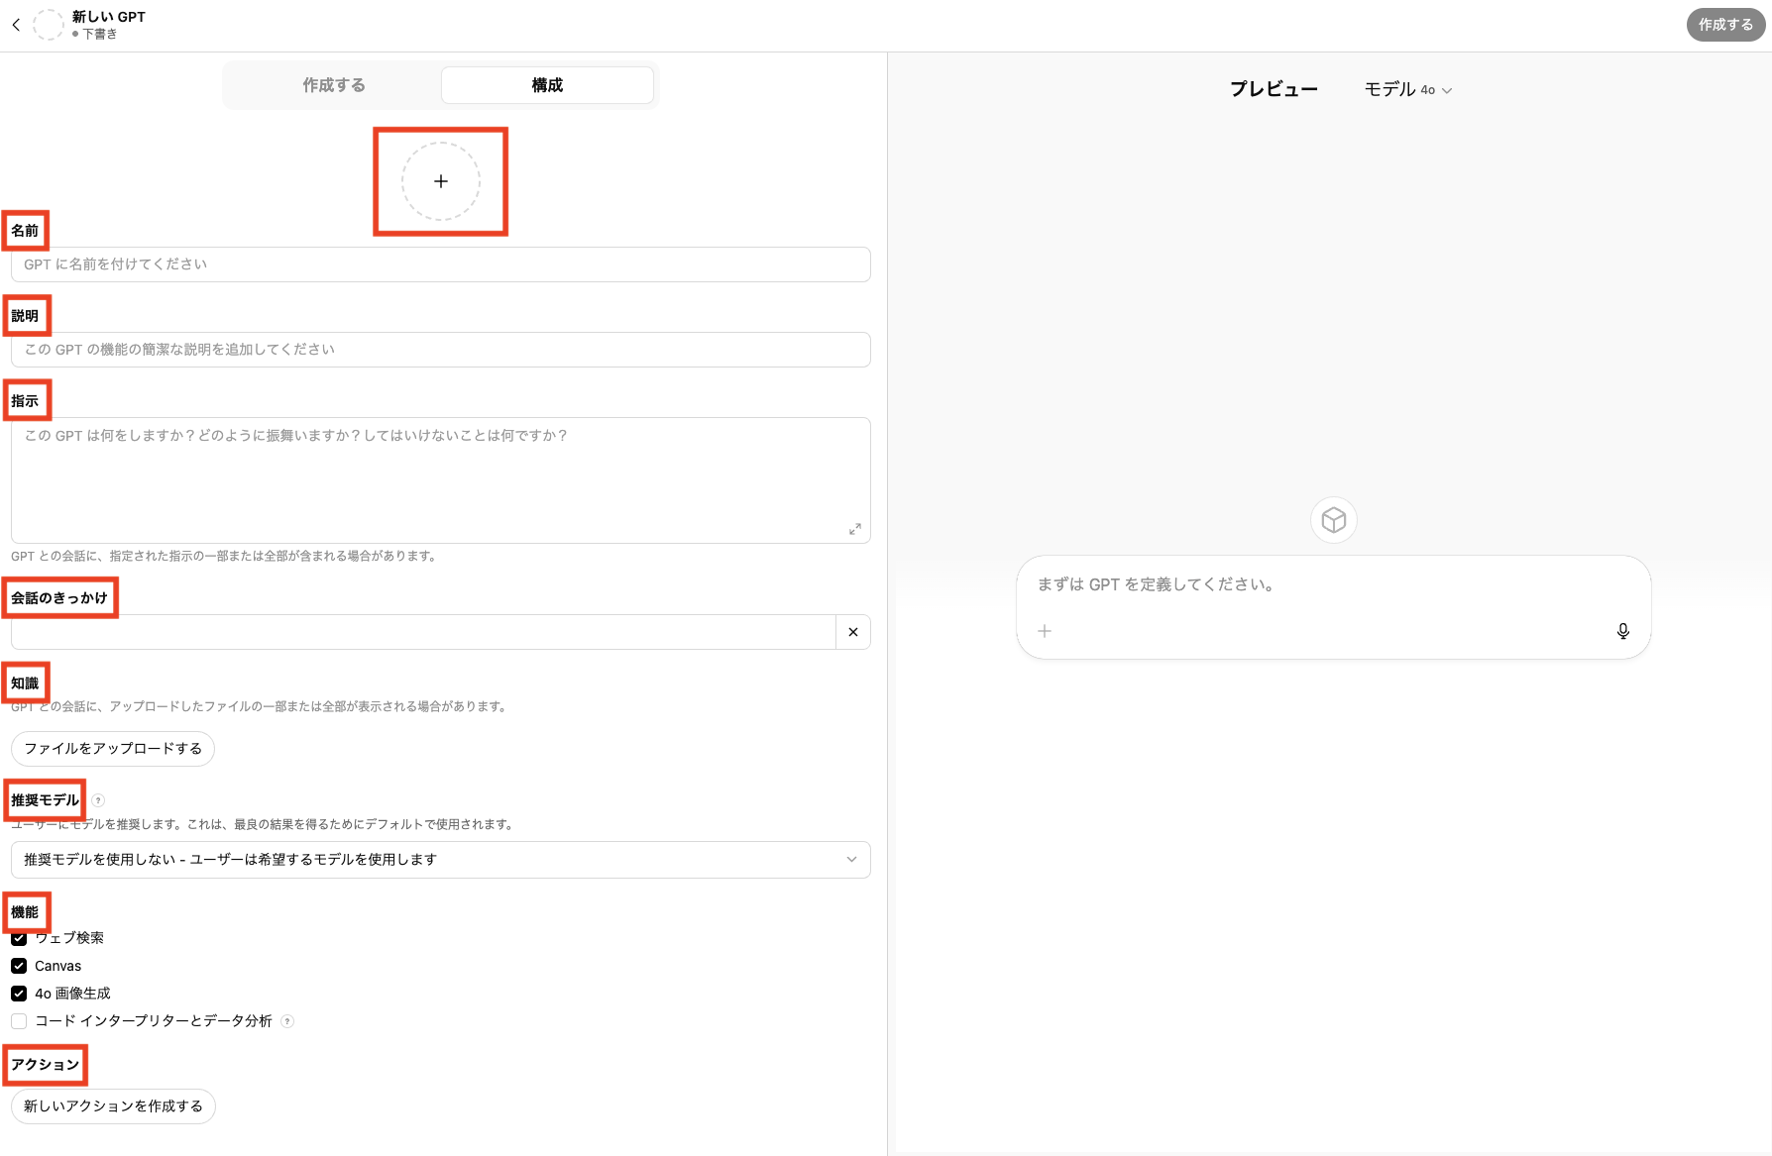The width and height of the screenshot is (1772, 1156).
Task: Click the cube icon in the preview
Action: pos(1334,520)
